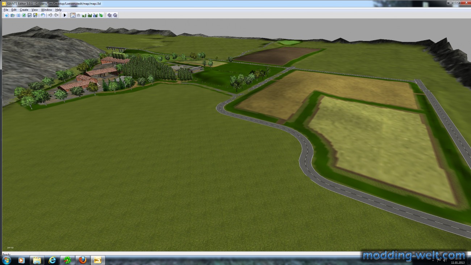
Task: Click the taskbar date 11.01.2013
Action: click(458, 262)
